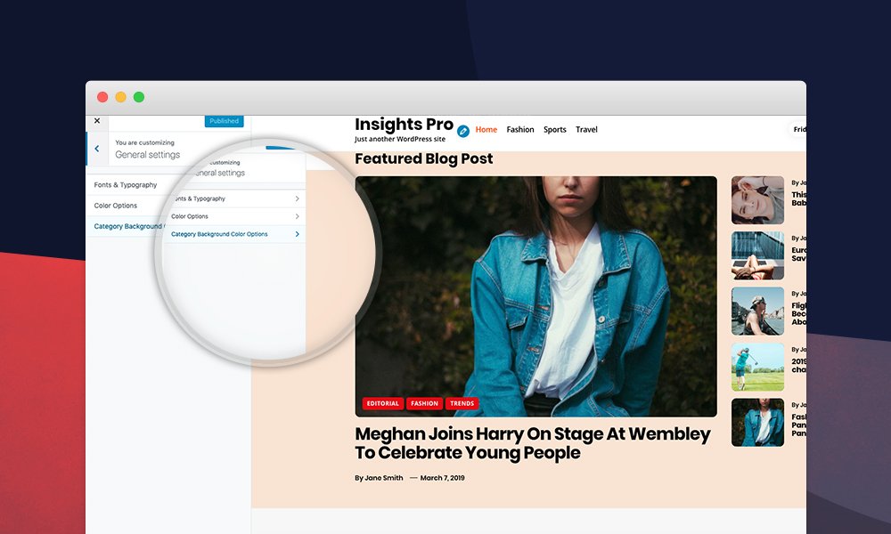Open the Meghan Joins Harry post headline
The width and height of the screenshot is (891, 534).
(533, 443)
